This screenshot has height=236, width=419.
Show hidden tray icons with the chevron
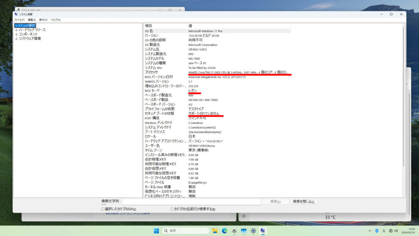click(x=369, y=231)
